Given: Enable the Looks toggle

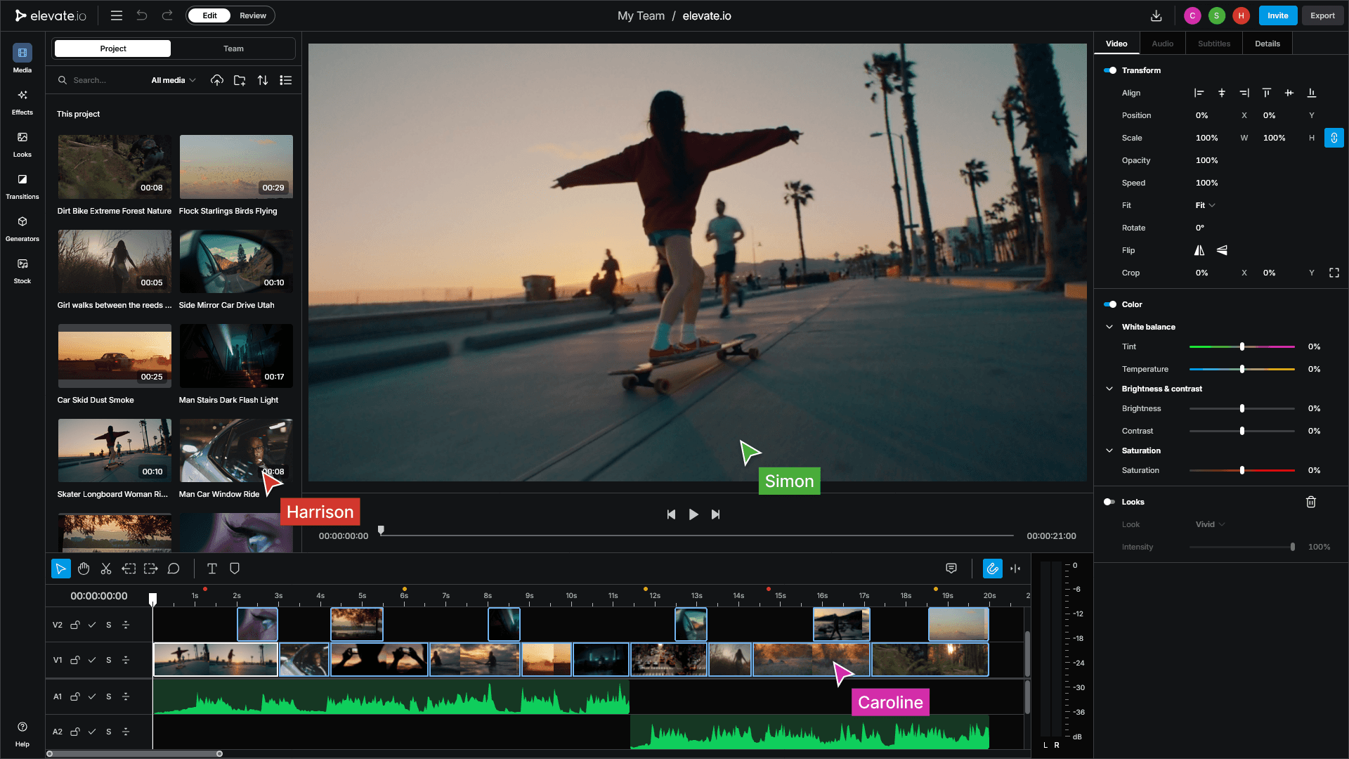Looking at the screenshot, I should (1110, 502).
